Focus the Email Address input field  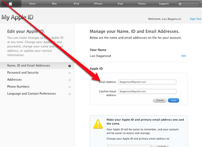coord(147,82)
